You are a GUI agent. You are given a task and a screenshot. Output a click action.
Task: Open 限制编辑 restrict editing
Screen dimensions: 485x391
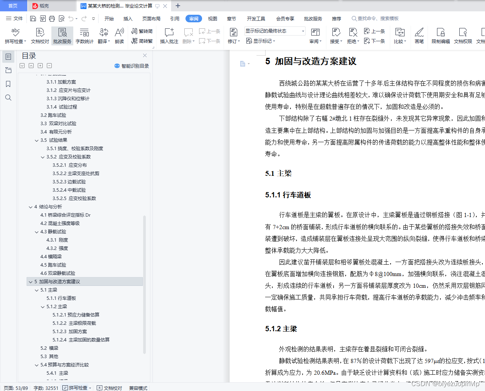tap(440, 36)
